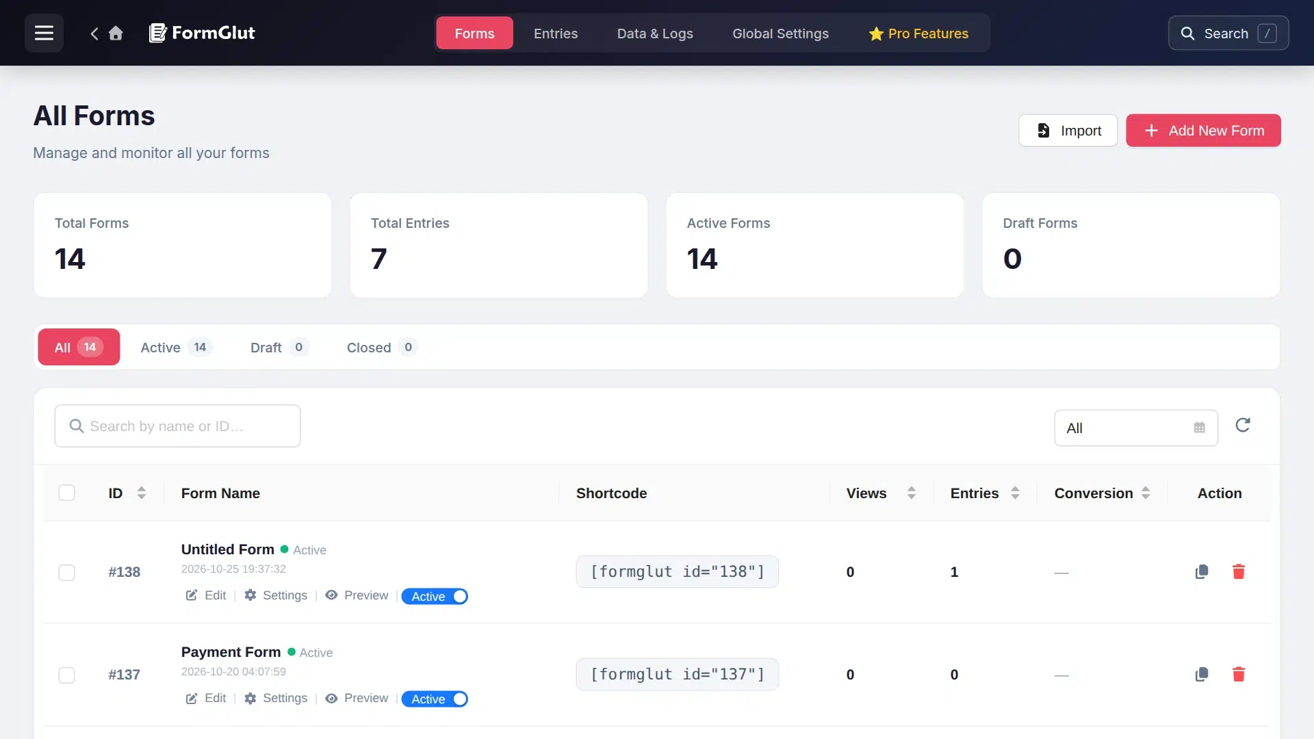Viewport: 1314px width, 739px height.
Task: Delete form #138 with trash icon
Action: pyautogui.click(x=1239, y=572)
